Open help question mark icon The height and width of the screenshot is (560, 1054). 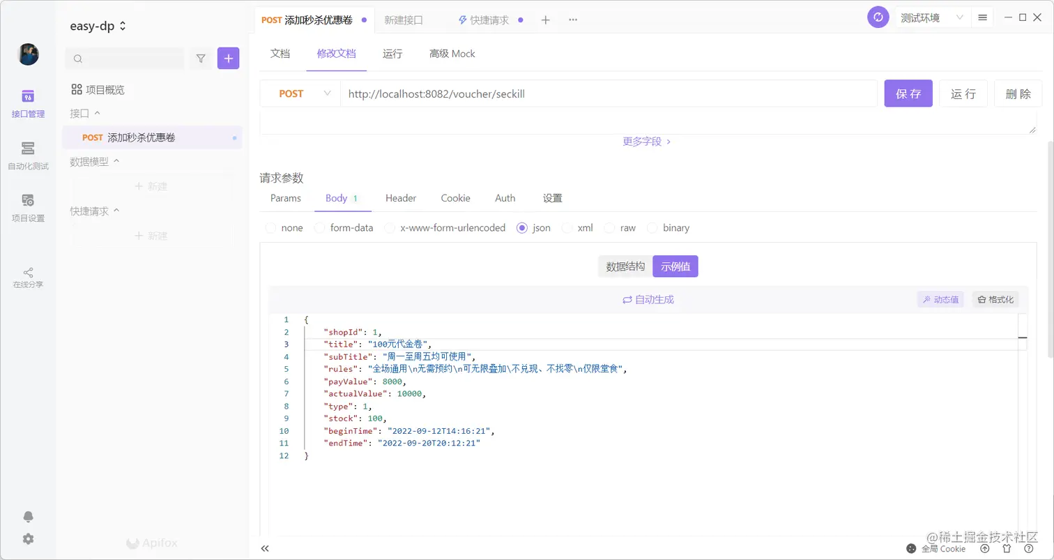tap(1028, 549)
